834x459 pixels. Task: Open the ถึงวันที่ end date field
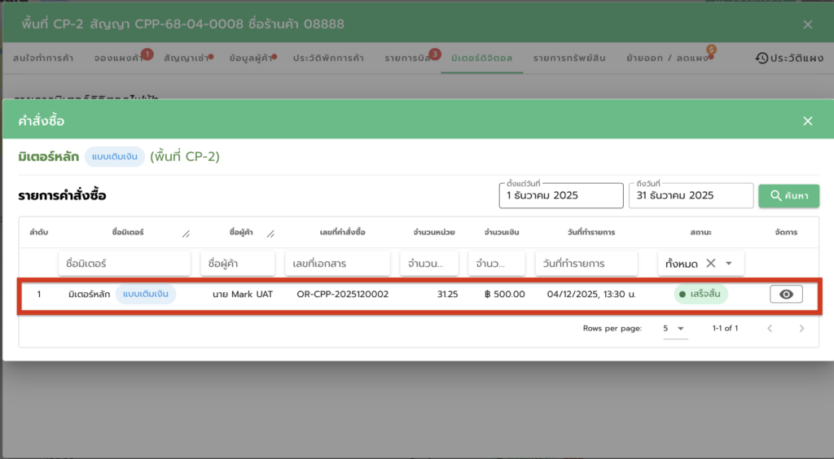point(690,196)
